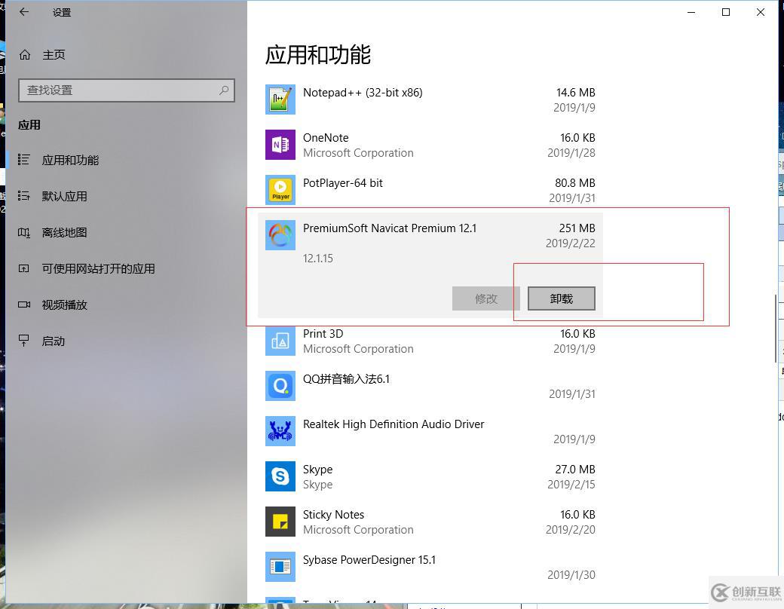Select PremiumSoft Navicat Premium 12.1 title
Image resolution: width=784 pixels, height=609 pixels.
[390, 228]
